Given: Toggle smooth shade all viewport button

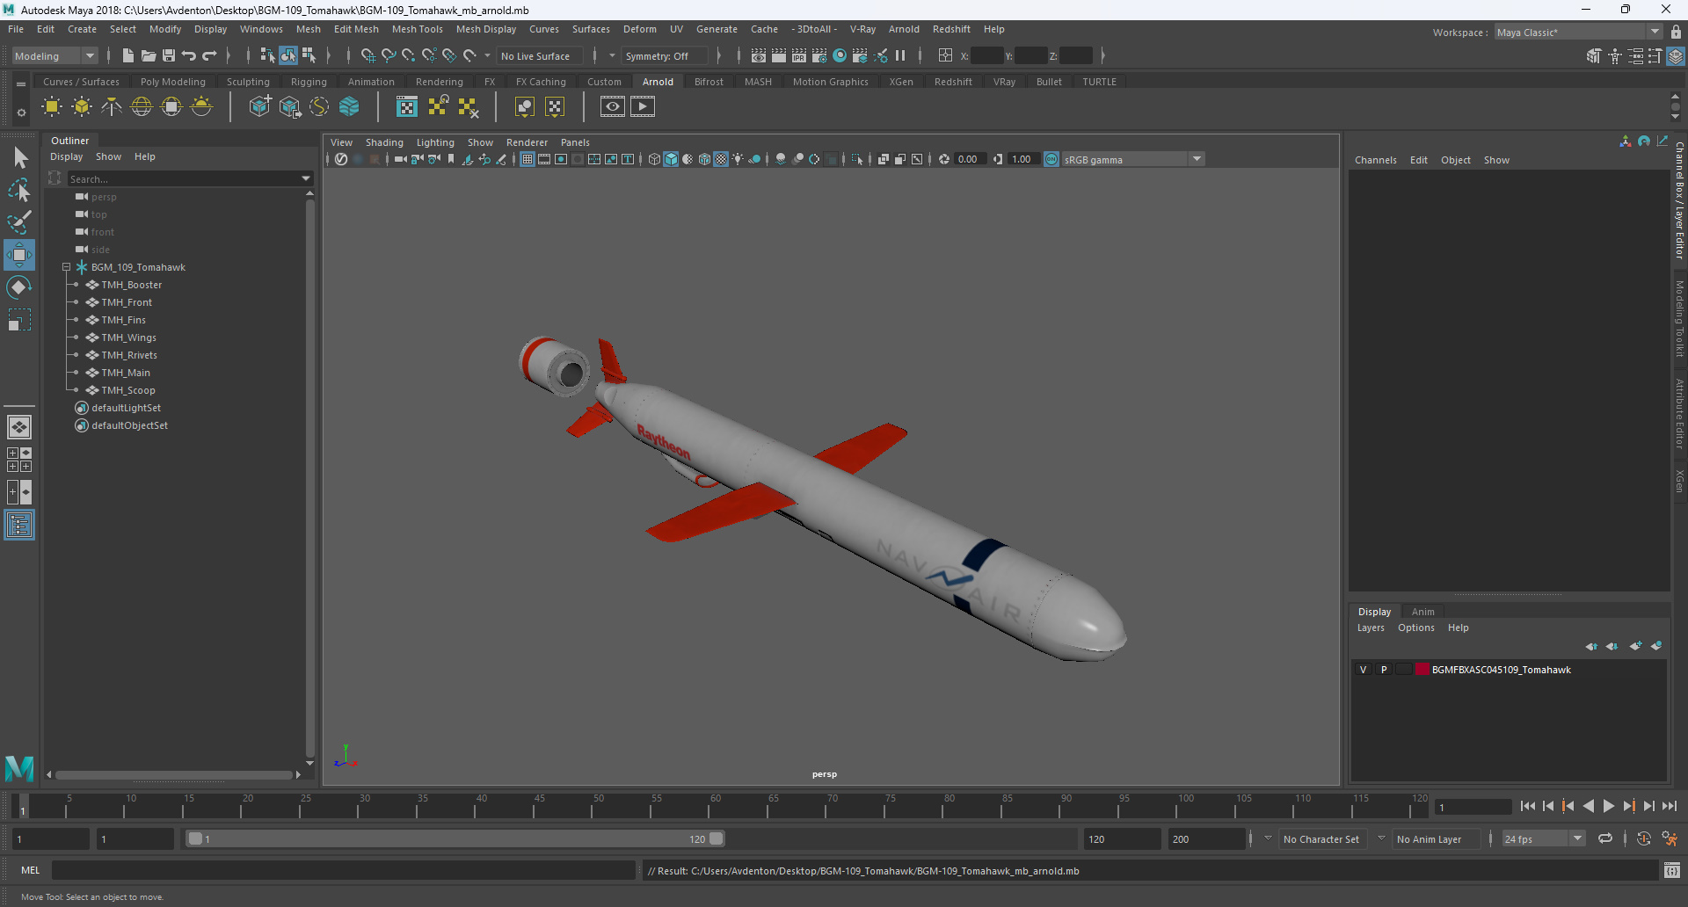Looking at the screenshot, I should 671,159.
